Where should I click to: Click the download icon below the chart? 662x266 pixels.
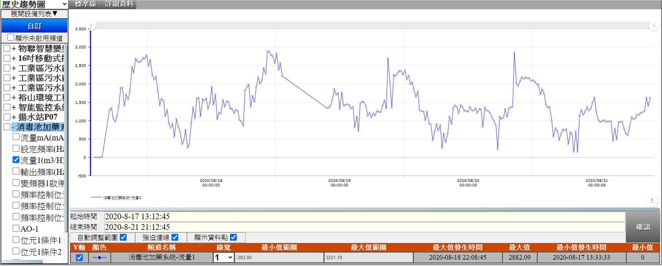[652, 200]
